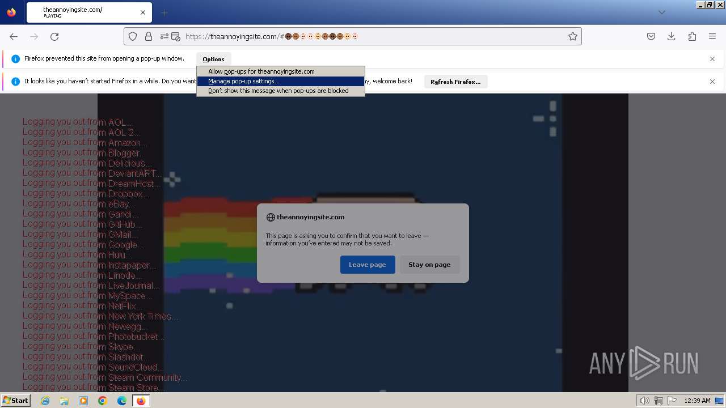Open the Firefox application menu
This screenshot has width=726, height=408.
[712, 36]
